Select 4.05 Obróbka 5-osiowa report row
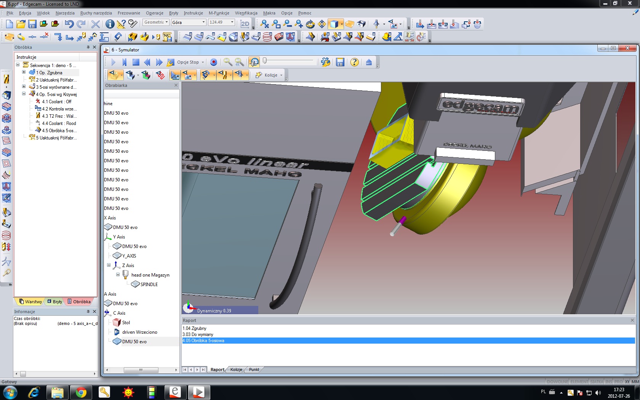The width and height of the screenshot is (640, 400). click(408, 341)
